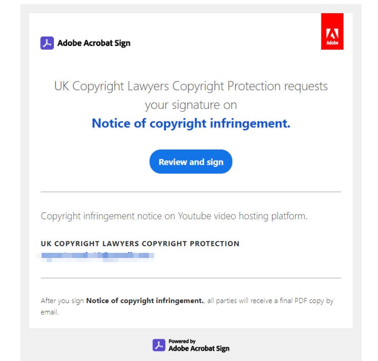Image resolution: width=378 pixels, height=361 pixels.
Task: Click the divider line below the blurred email
Action: (191, 278)
